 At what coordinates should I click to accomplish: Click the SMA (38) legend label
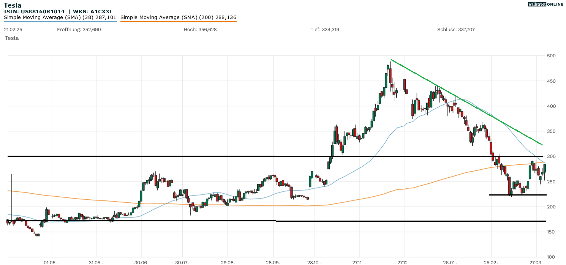coord(60,17)
